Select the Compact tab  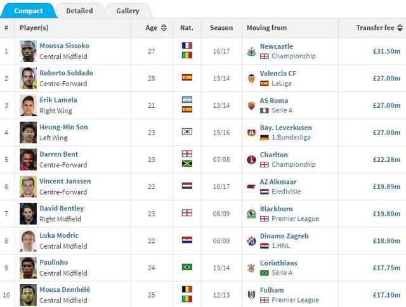[x=28, y=11]
